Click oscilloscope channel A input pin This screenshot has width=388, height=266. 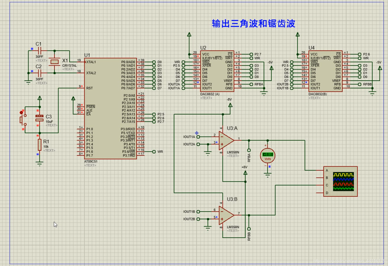tap(320, 170)
